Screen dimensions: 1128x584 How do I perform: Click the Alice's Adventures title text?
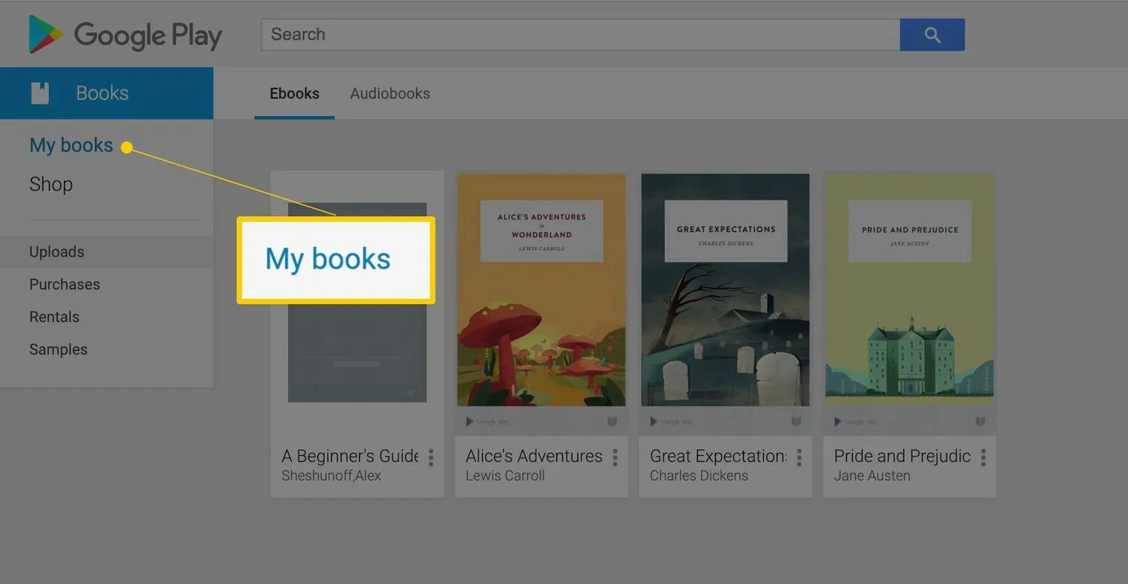pyautogui.click(x=534, y=456)
